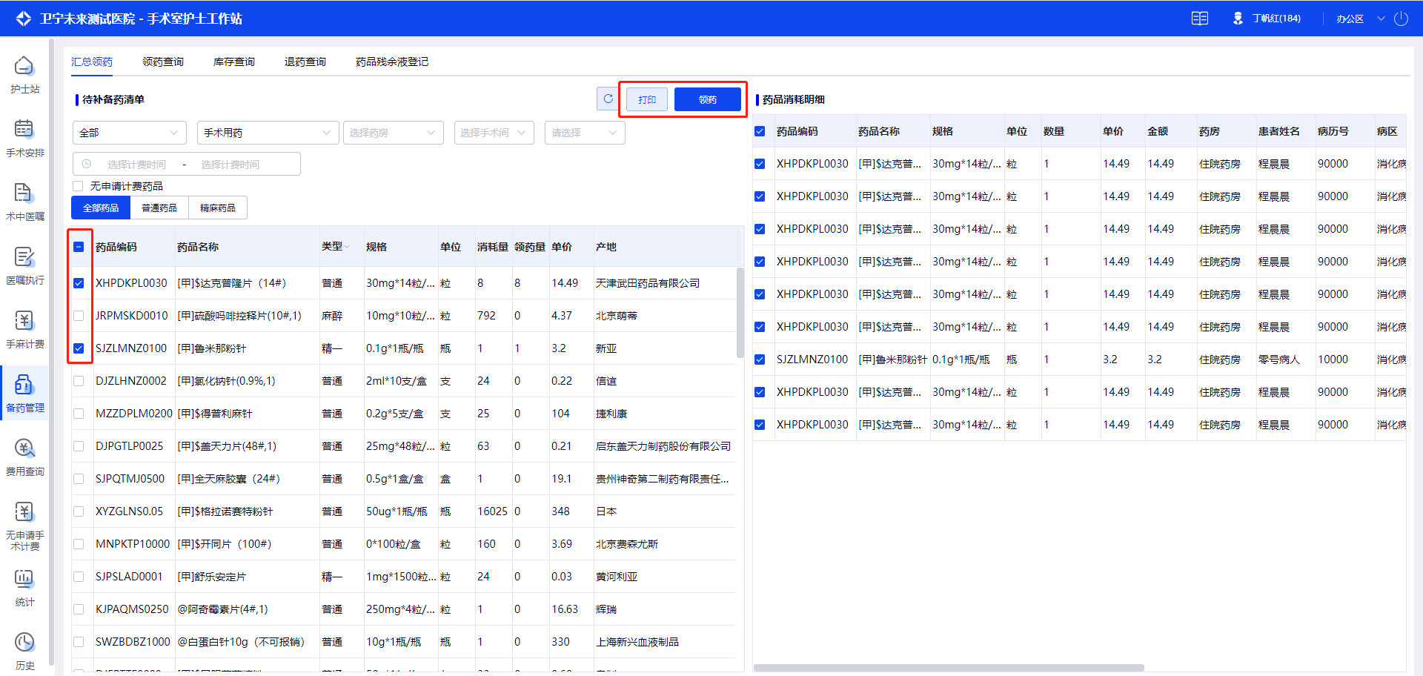Click the power/logout icon in header

tap(1401, 19)
